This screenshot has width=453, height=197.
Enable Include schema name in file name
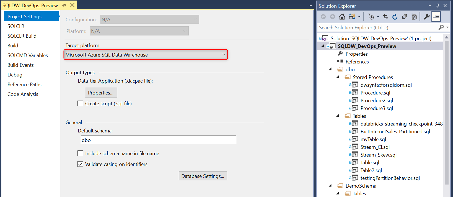(80, 153)
